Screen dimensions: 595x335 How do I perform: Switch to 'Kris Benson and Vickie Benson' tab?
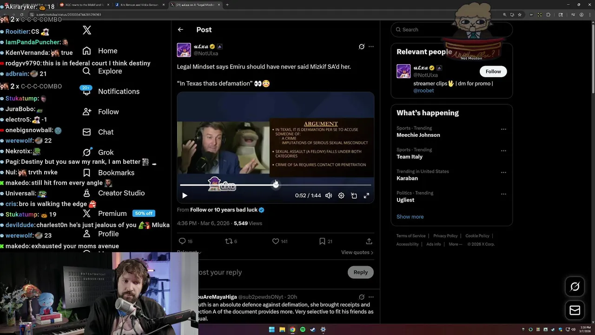[139, 5]
